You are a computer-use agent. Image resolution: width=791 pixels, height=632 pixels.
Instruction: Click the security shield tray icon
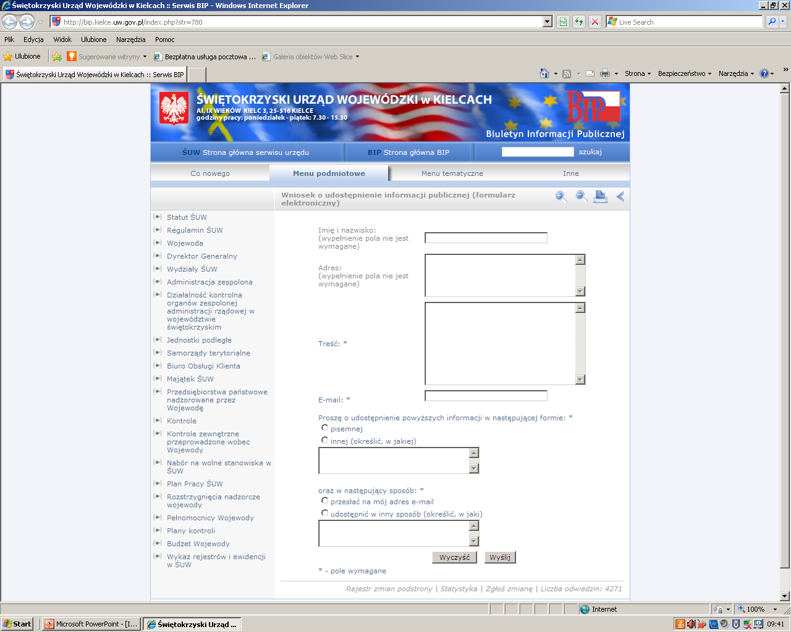(736, 624)
